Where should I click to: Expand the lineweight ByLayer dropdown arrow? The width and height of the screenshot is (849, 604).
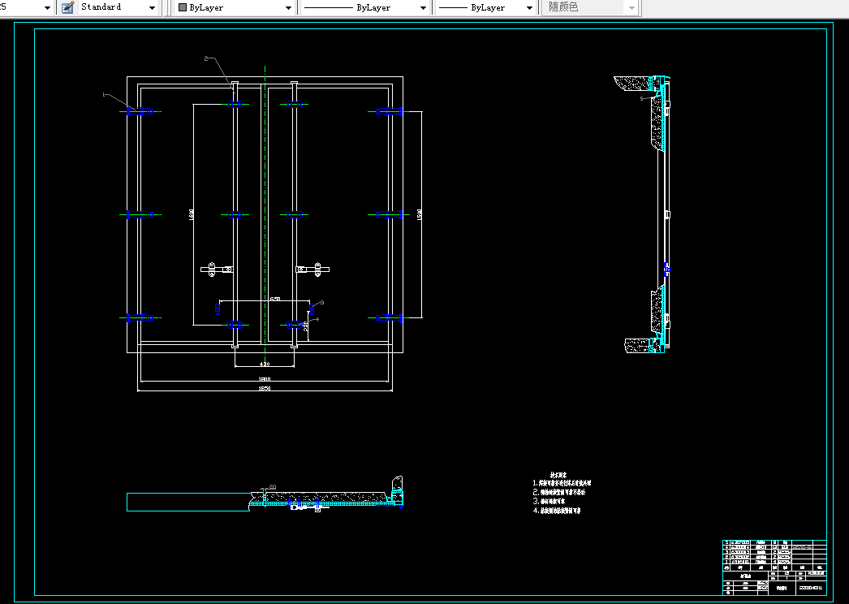529,7
